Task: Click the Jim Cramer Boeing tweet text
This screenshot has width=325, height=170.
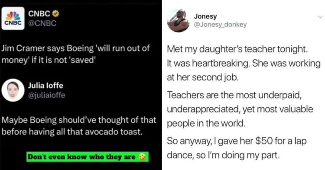Action: coord(76,54)
